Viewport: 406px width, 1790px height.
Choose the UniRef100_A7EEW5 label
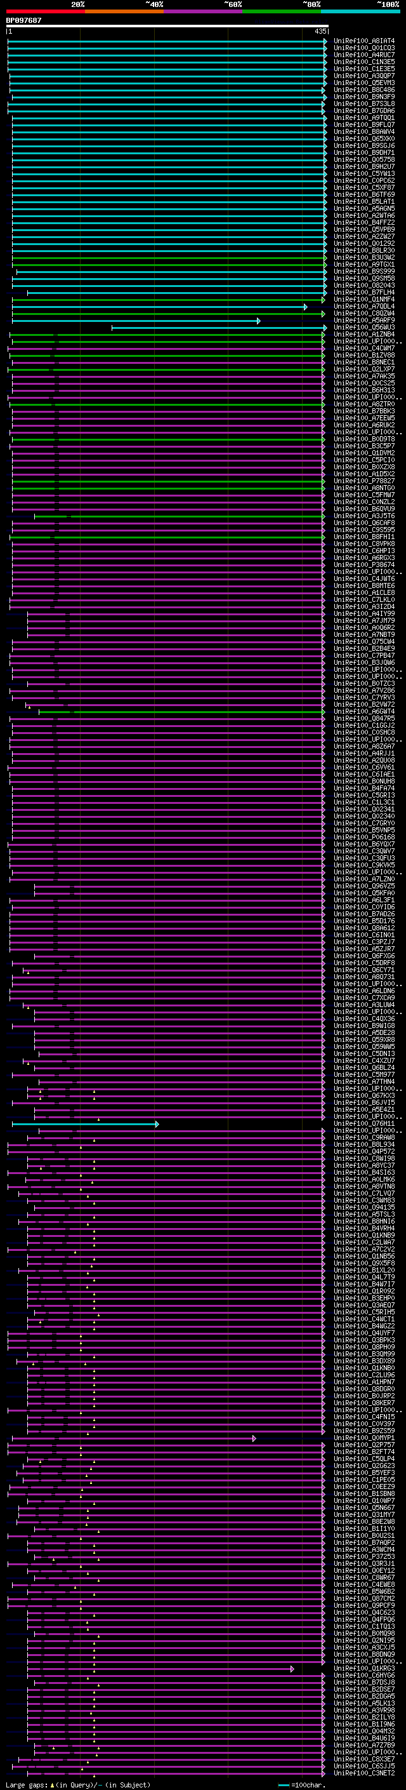click(x=364, y=418)
